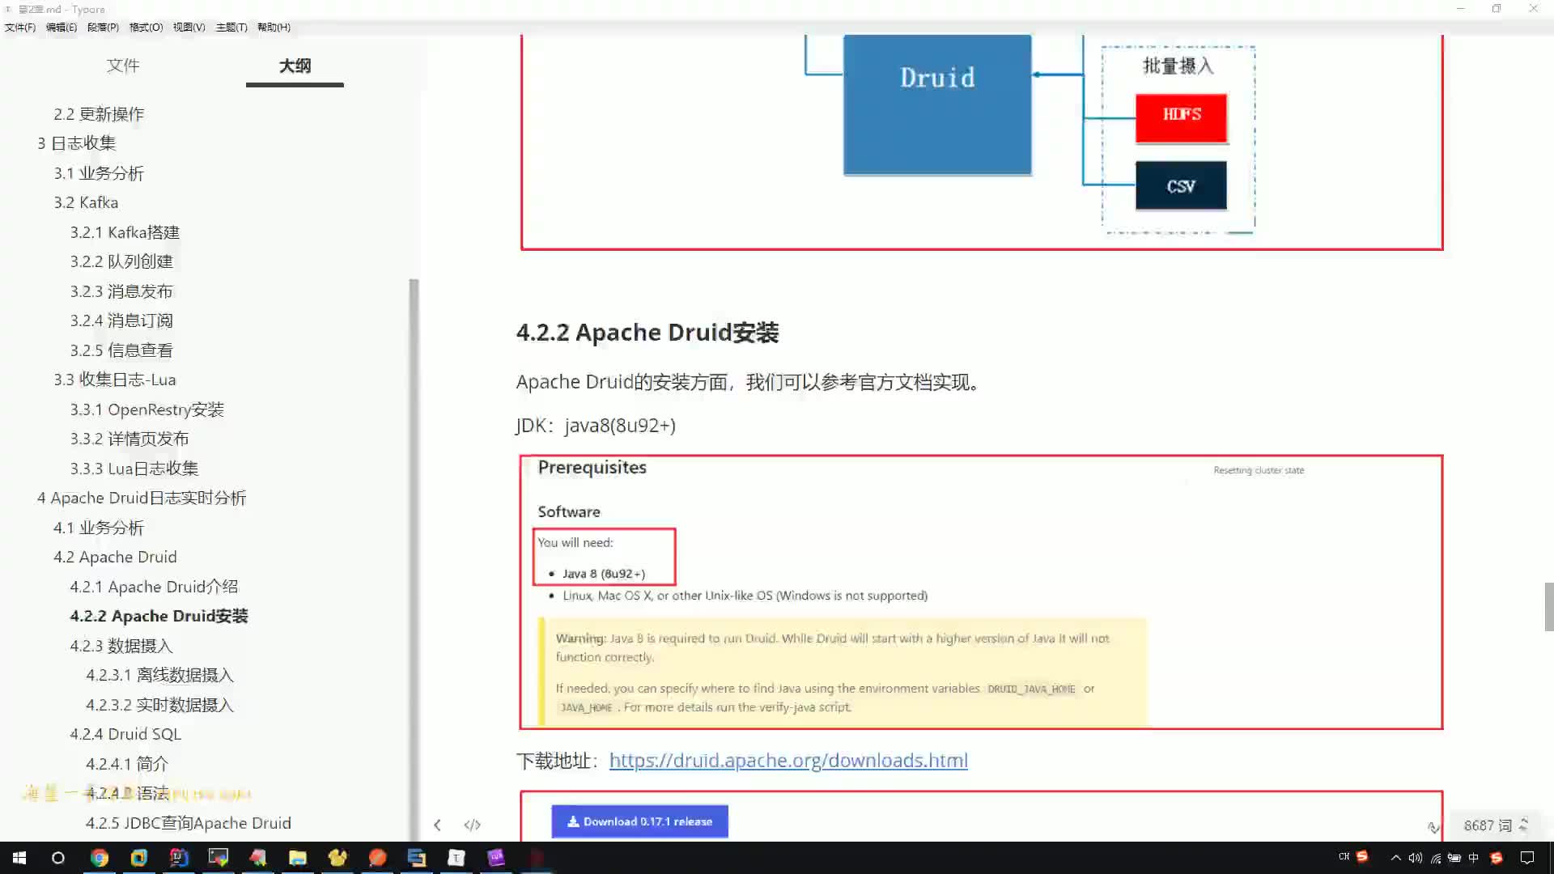Click the document's vertical scrollbar thumb
The image size is (1554, 874).
click(1548, 606)
